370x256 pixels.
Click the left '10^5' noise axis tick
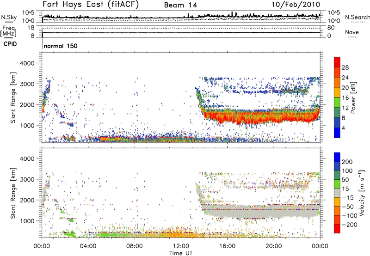click(x=28, y=13)
